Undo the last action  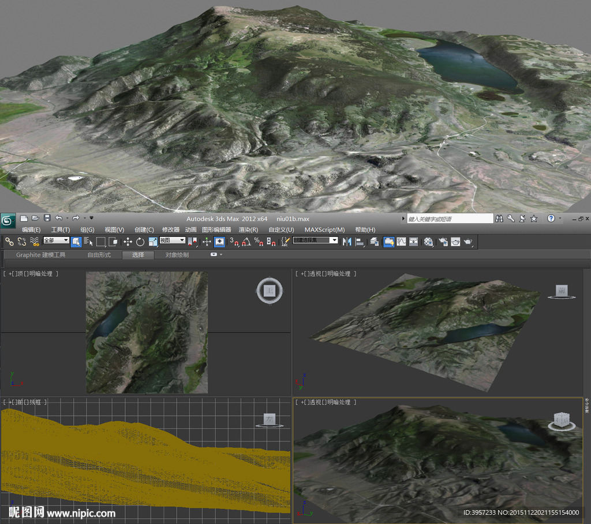(x=59, y=218)
